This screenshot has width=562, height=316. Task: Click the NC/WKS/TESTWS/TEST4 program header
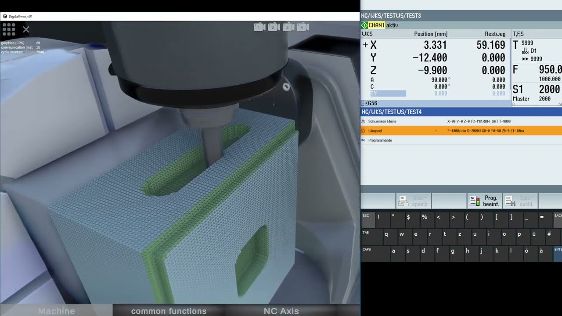click(391, 112)
